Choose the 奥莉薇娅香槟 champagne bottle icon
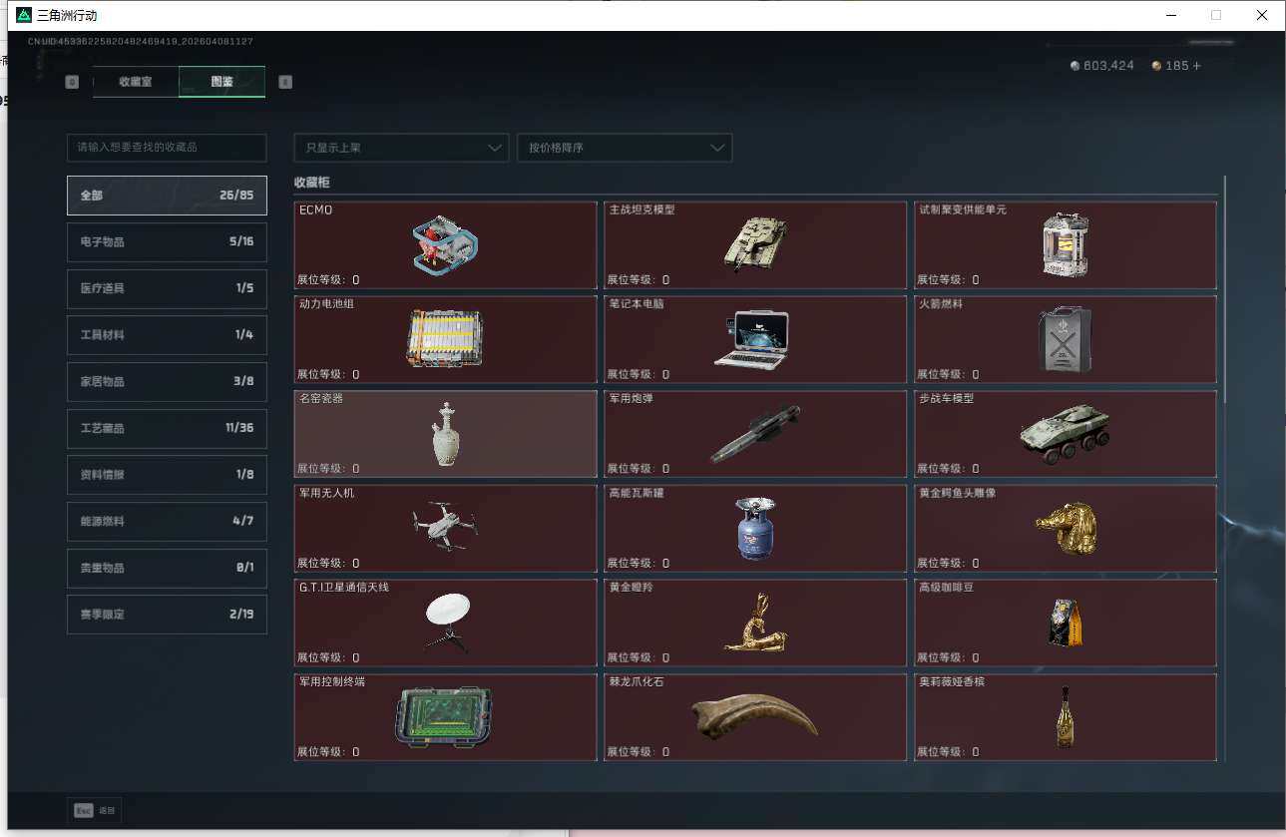 click(x=1065, y=716)
